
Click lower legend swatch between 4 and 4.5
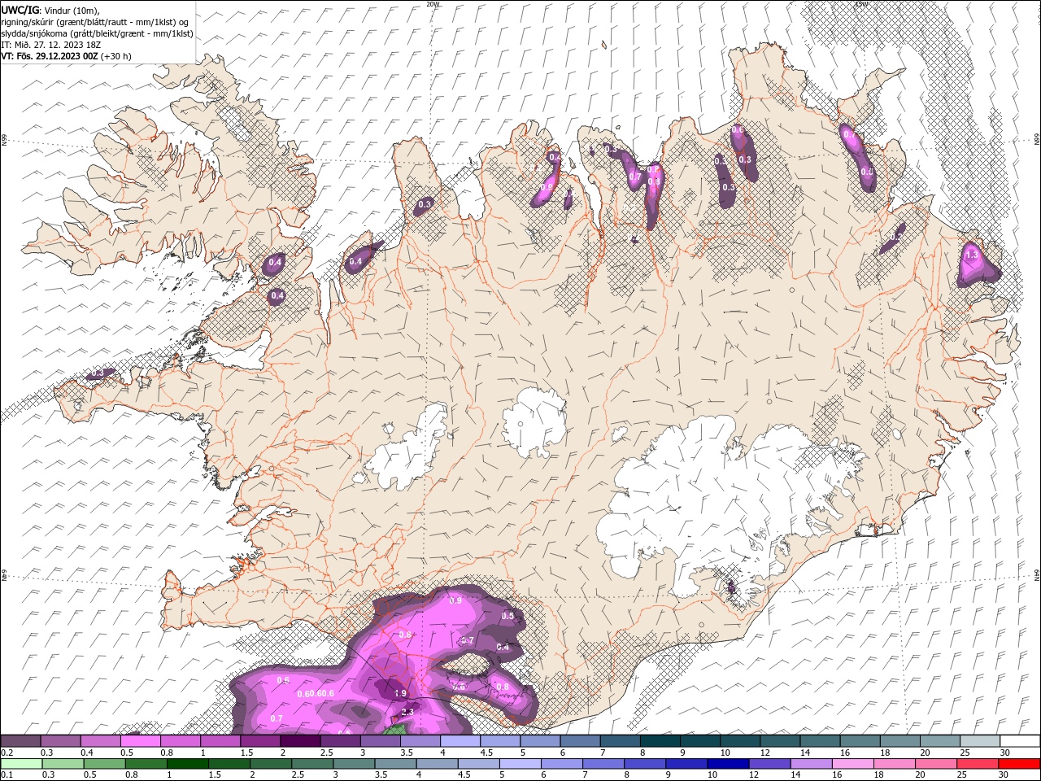tap(436, 763)
